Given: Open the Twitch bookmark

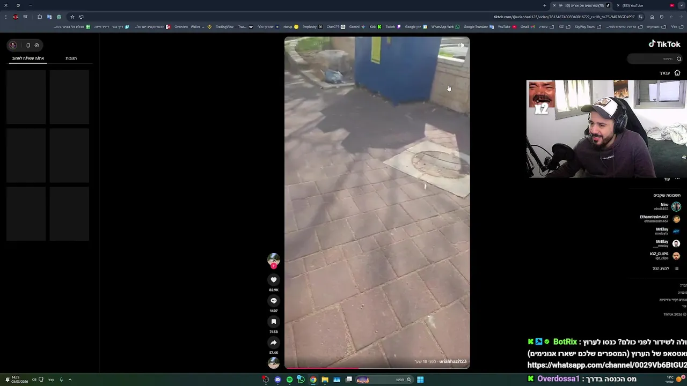Looking at the screenshot, I should (x=393, y=26).
